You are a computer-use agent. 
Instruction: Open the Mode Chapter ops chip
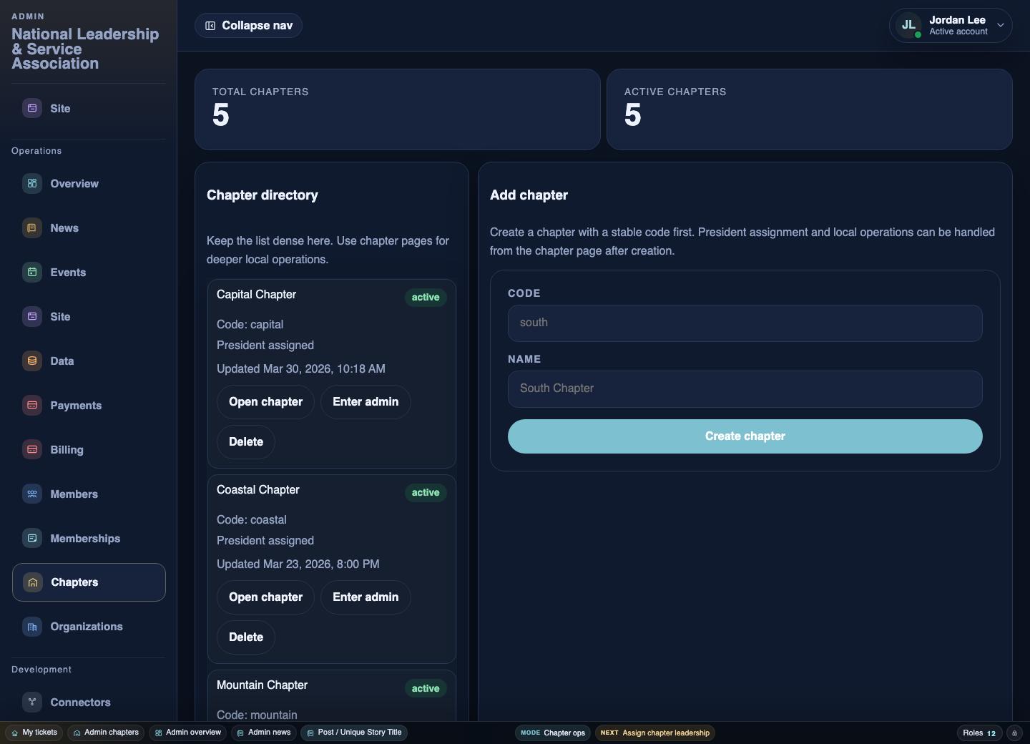pos(553,733)
